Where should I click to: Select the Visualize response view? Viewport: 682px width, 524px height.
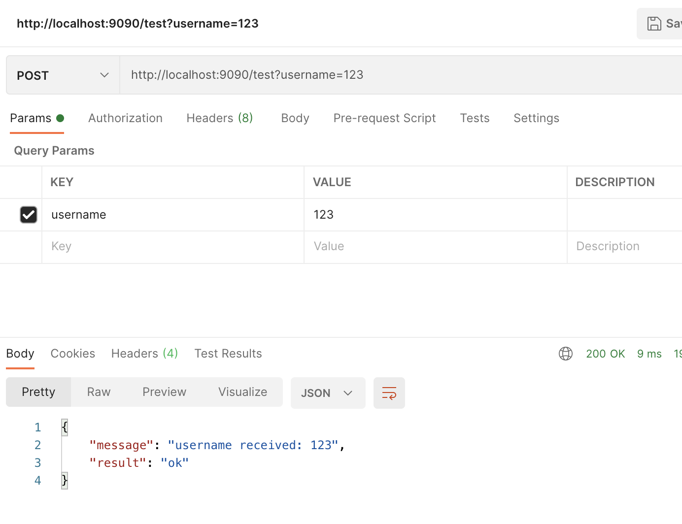pos(242,392)
